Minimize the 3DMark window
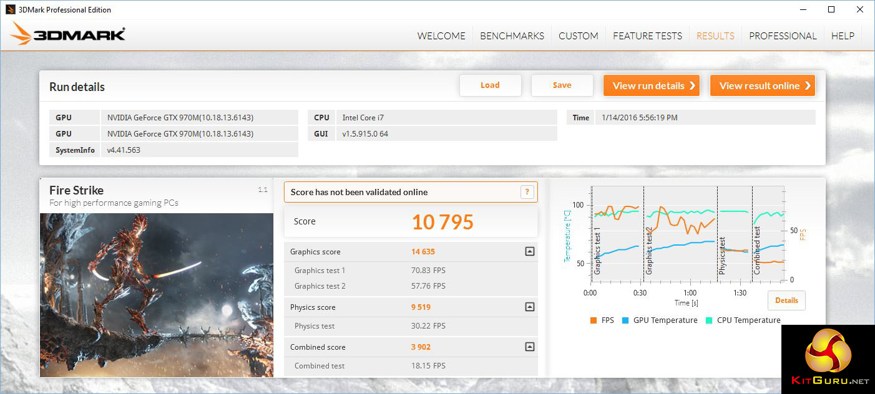 click(x=802, y=9)
